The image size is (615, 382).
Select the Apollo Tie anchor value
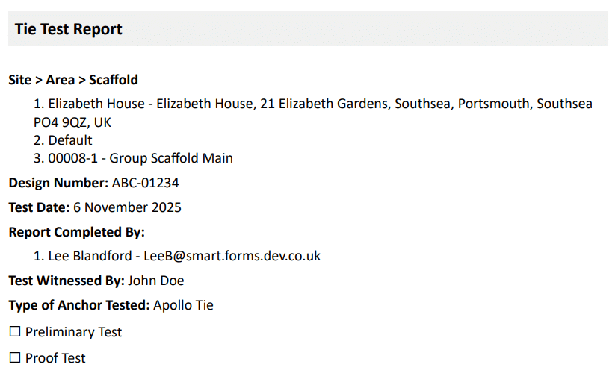(184, 305)
